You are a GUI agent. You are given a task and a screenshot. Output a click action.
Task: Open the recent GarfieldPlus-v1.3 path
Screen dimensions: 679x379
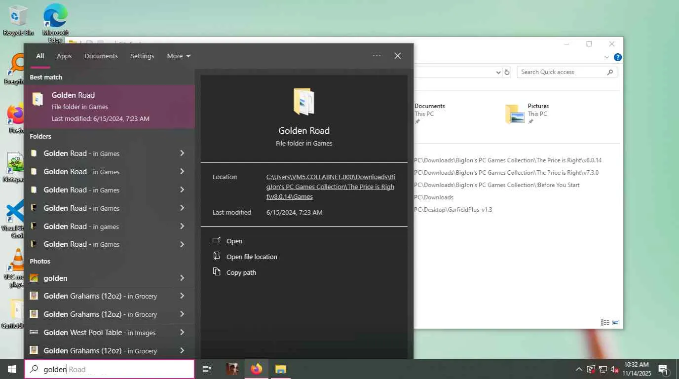[x=453, y=210]
